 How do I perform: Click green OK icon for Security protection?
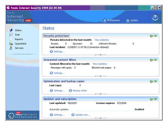[151, 36]
